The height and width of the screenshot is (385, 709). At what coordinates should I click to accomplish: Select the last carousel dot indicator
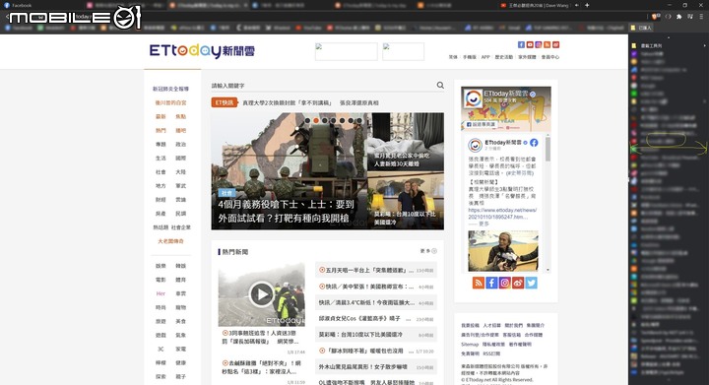tap(358, 121)
